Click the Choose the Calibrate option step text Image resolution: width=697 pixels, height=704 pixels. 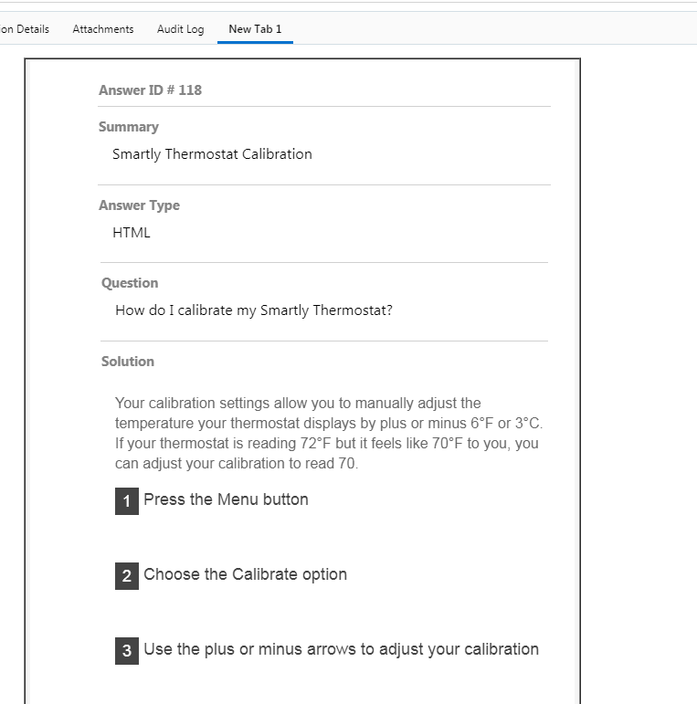(x=245, y=574)
